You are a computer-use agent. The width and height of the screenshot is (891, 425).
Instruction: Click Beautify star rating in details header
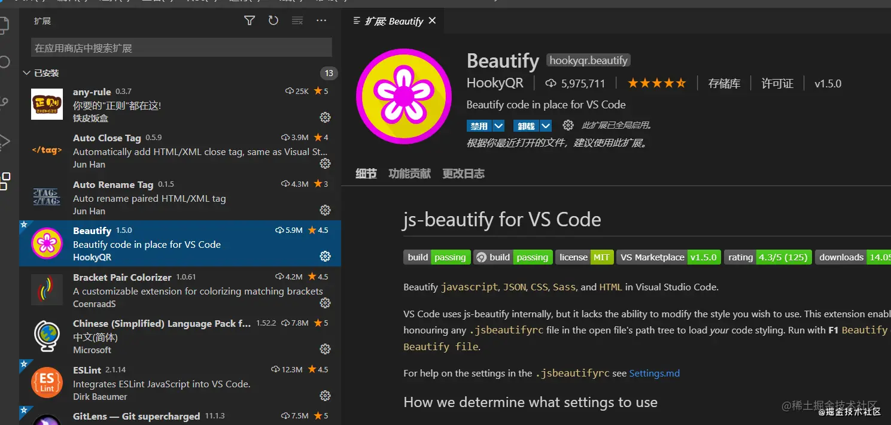(657, 83)
